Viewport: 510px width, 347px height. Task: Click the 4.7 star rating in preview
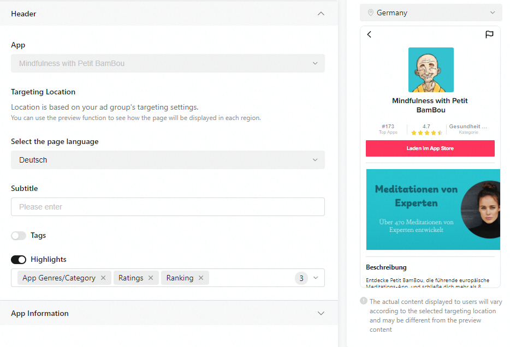coord(426,129)
